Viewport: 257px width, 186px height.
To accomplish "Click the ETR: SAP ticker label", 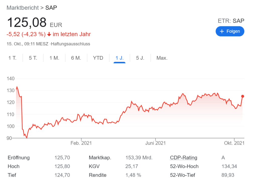I will 231,21.
